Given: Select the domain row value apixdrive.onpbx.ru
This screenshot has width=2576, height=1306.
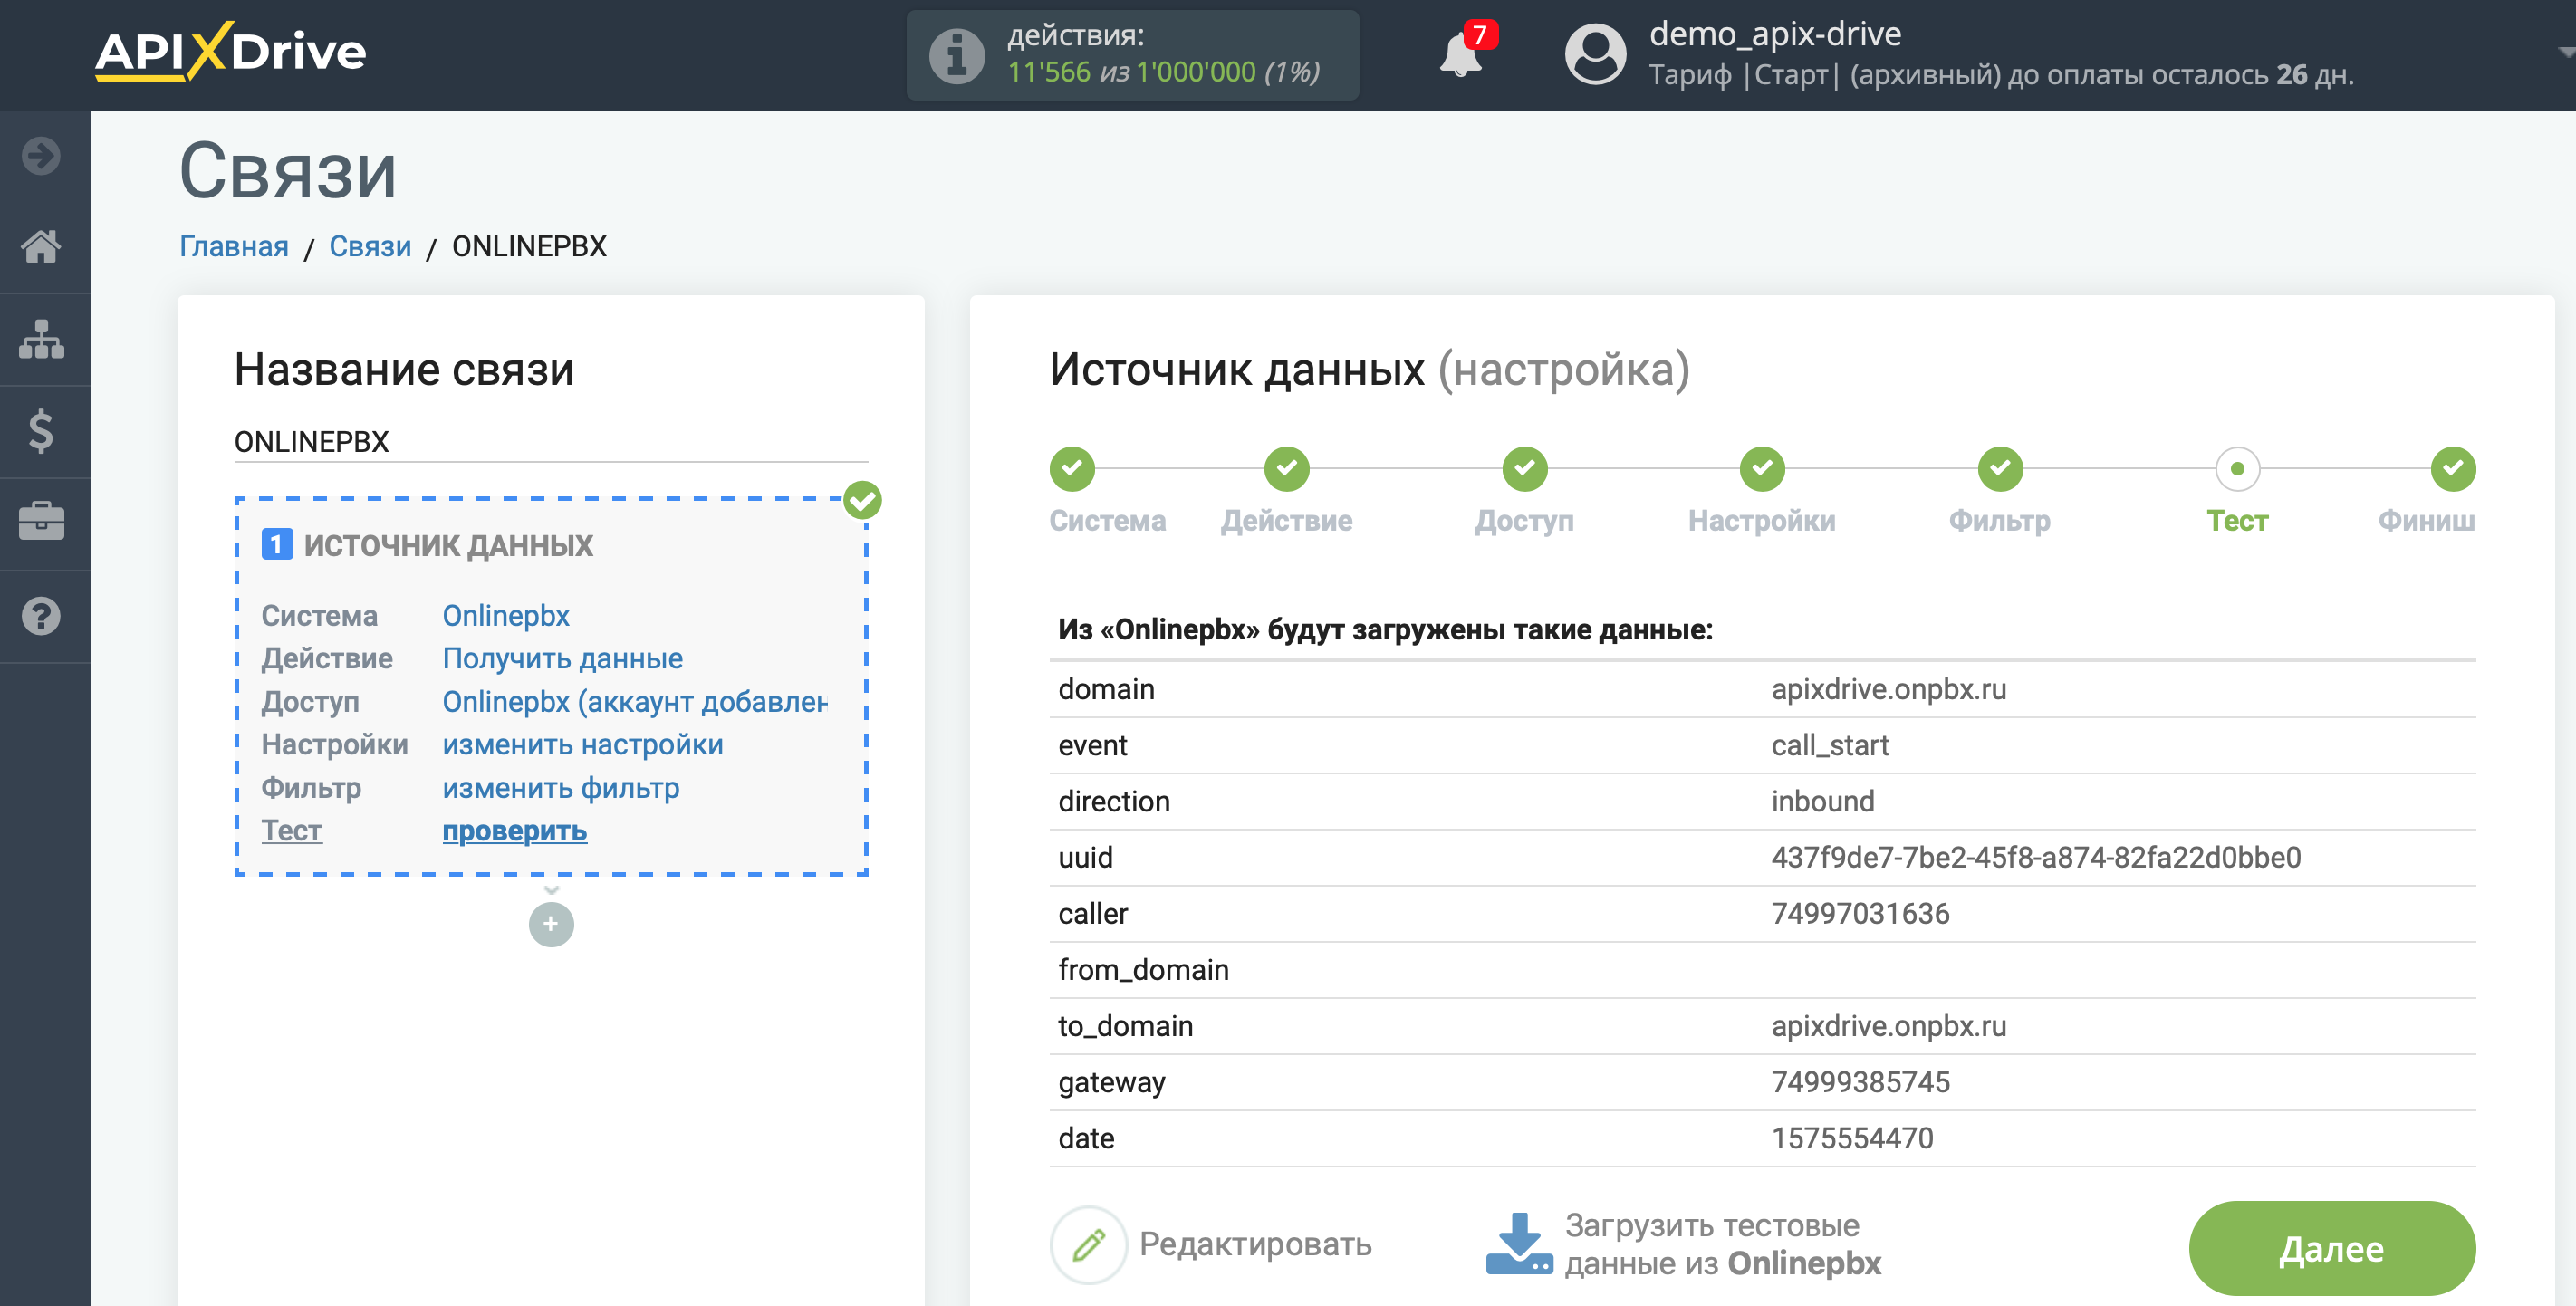Looking at the screenshot, I should (x=1889, y=689).
